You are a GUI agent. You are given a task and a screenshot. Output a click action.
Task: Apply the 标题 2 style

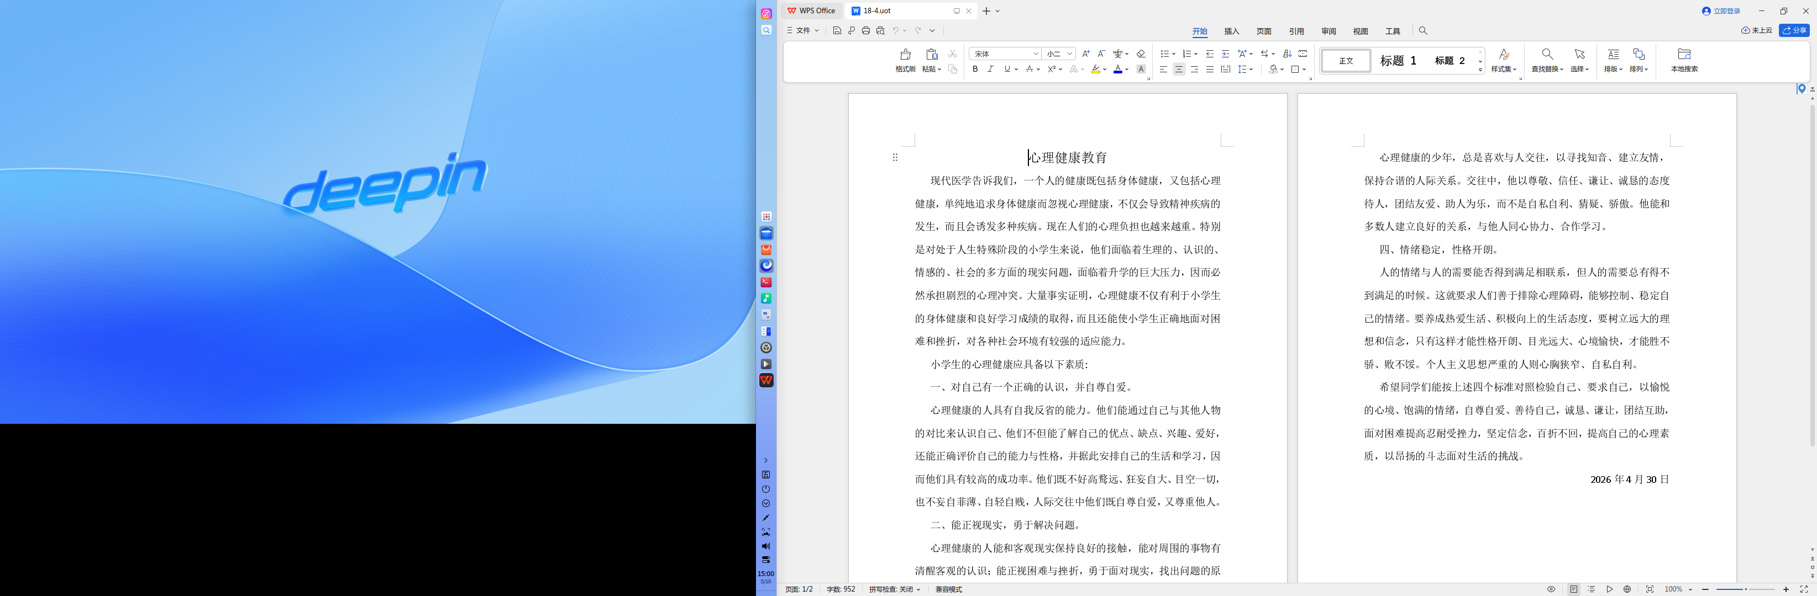click(x=1450, y=61)
